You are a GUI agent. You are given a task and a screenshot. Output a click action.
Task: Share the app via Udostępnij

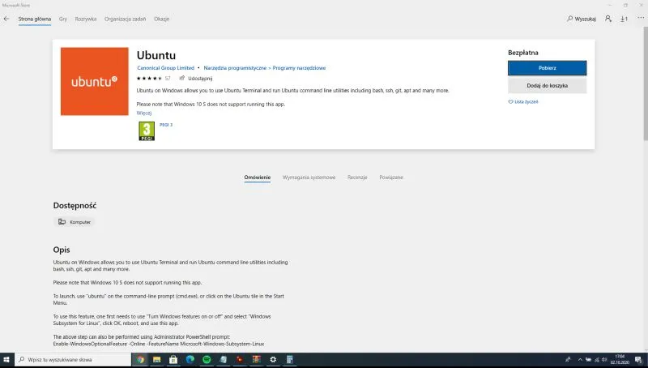(x=196, y=78)
